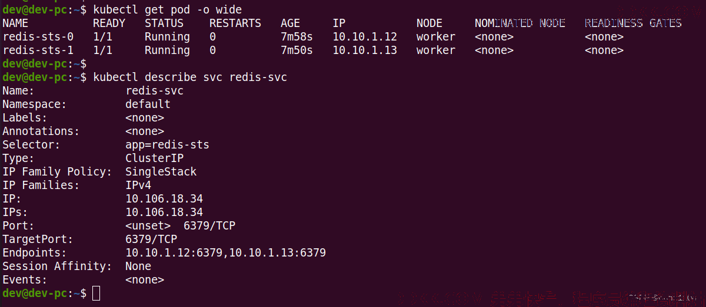The height and width of the screenshot is (307, 706).
Task: Click the redis-sts-1 pod name
Action: (x=38, y=50)
